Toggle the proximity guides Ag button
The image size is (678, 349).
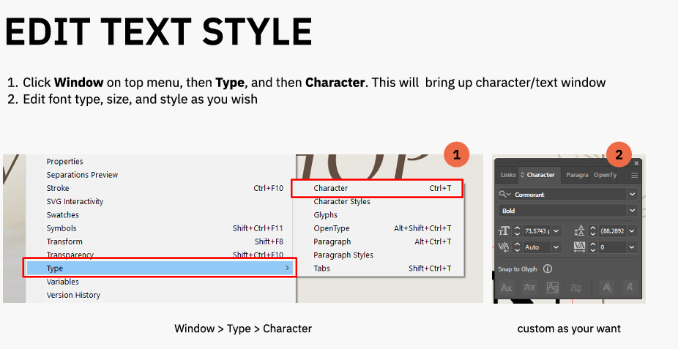[x=575, y=288]
